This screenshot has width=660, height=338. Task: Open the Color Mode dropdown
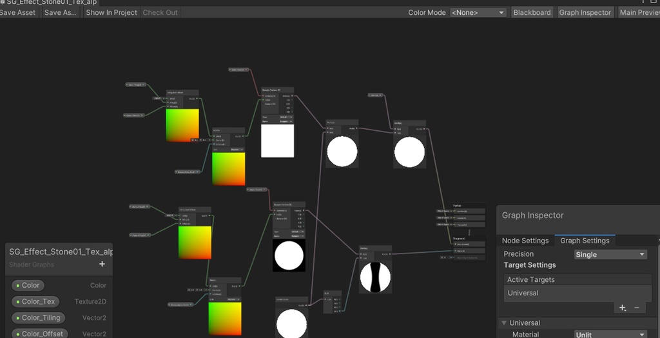click(478, 13)
